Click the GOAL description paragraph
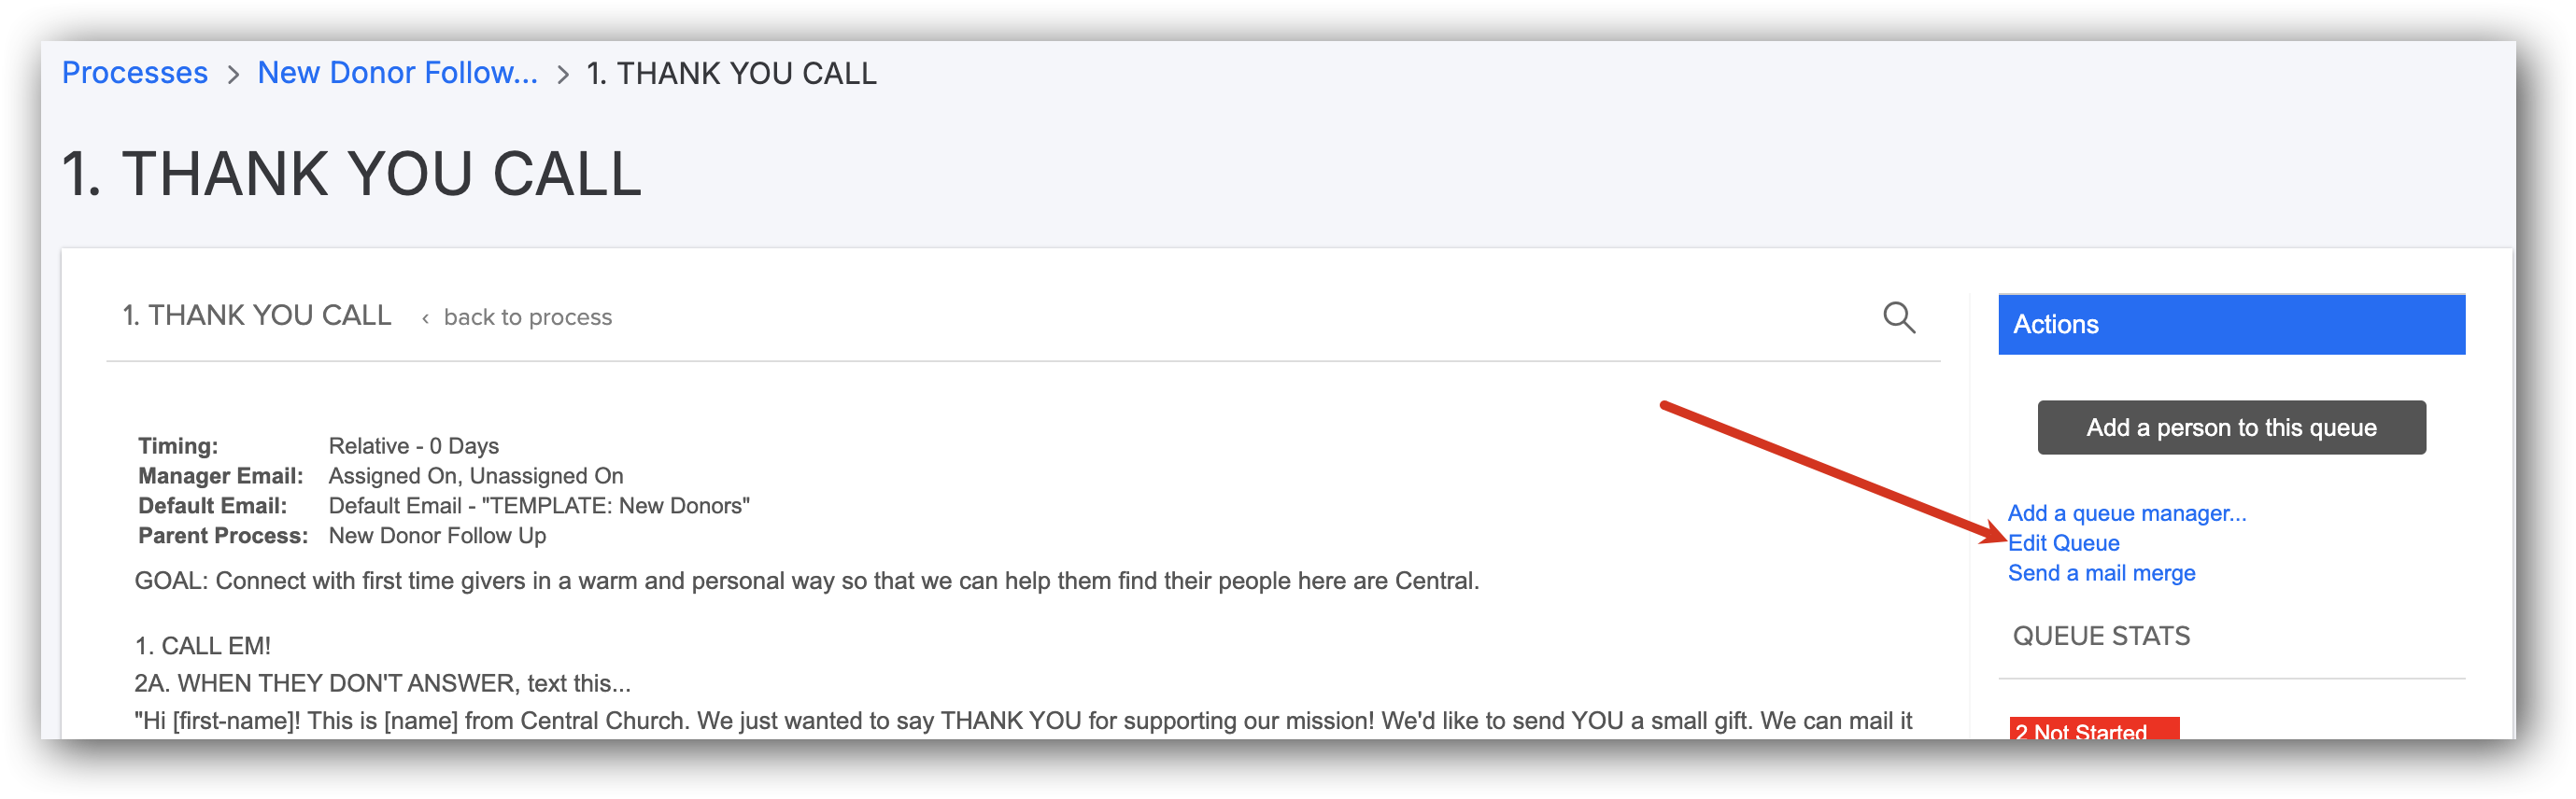Image resolution: width=2576 pixels, height=799 pixels. click(806, 582)
